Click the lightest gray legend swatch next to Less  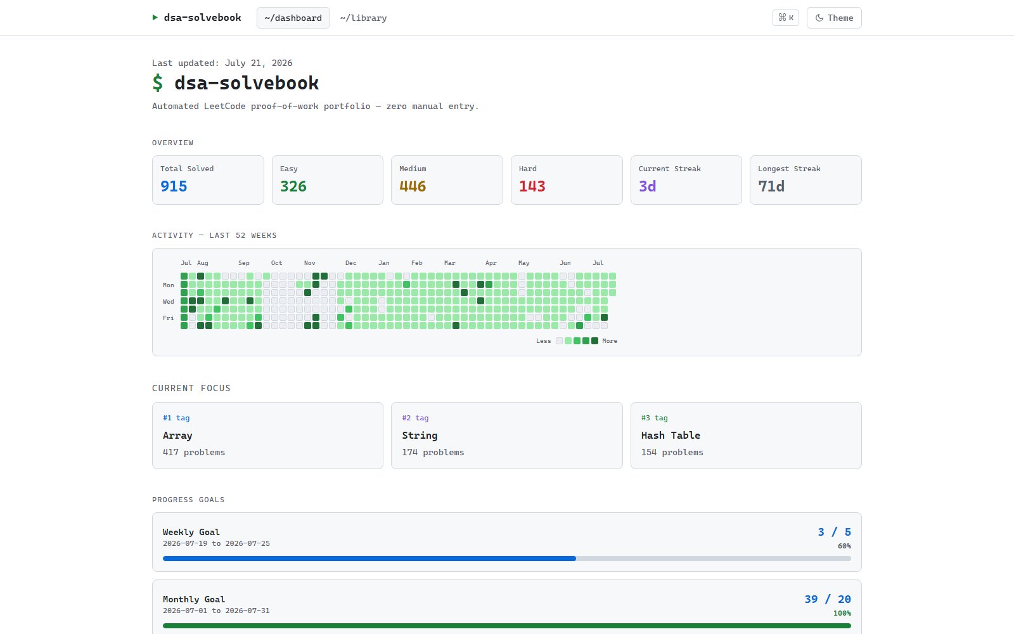tap(559, 341)
